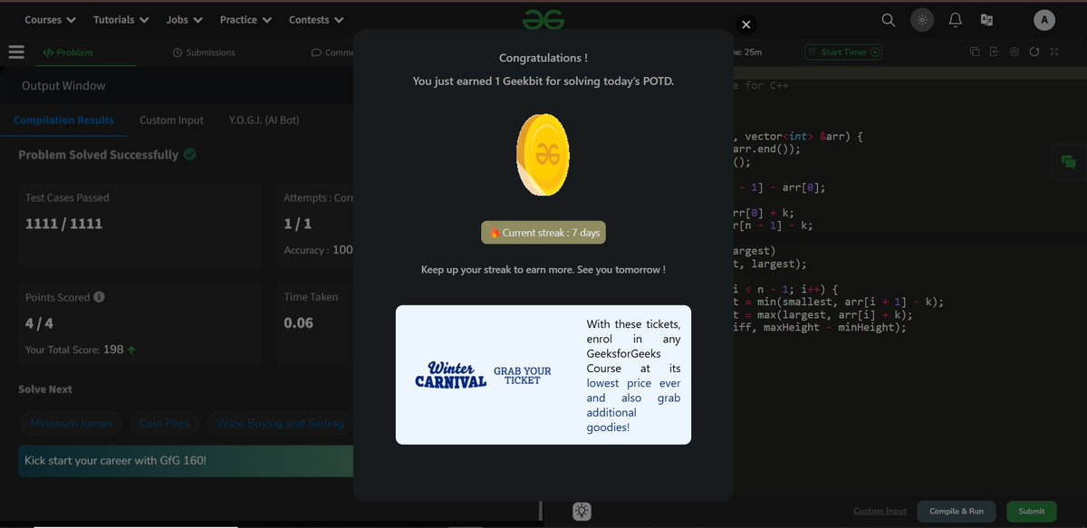The image size is (1087, 528).
Task: Expand the Contests dropdown
Action: [316, 20]
